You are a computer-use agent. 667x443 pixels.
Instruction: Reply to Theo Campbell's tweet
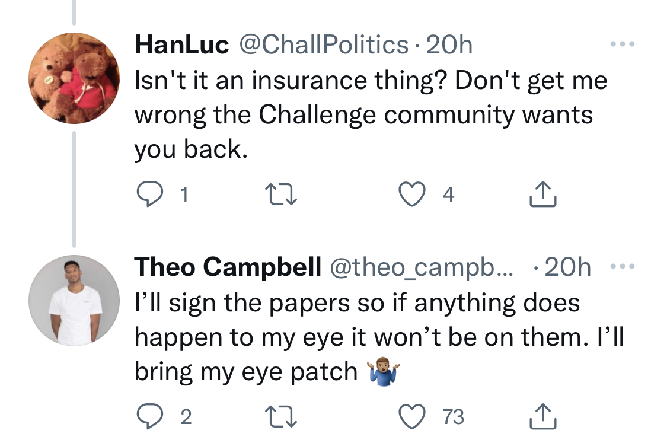150,416
